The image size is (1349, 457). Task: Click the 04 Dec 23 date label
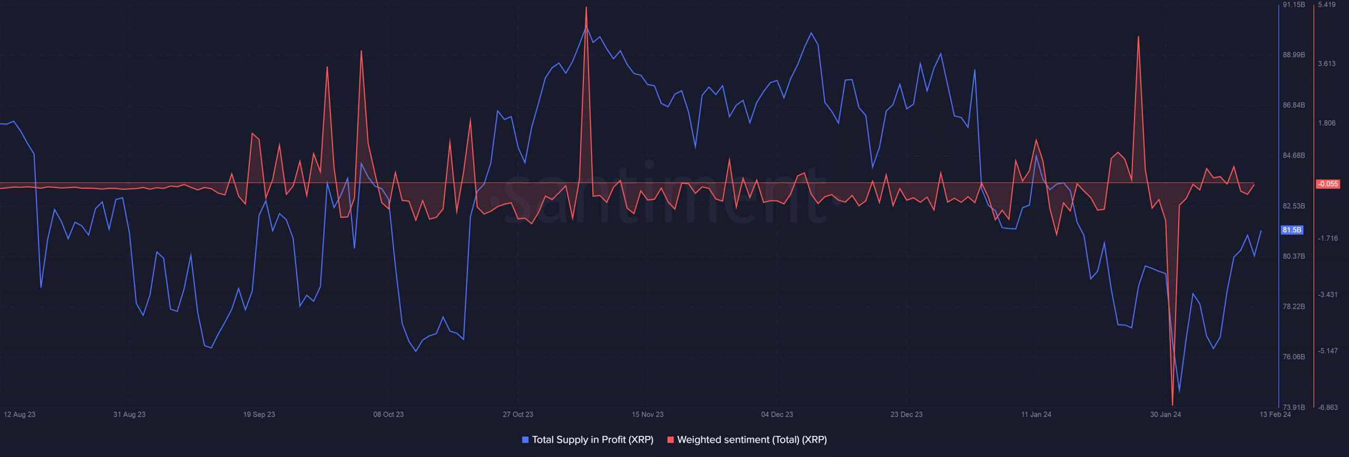coord(777,414)
